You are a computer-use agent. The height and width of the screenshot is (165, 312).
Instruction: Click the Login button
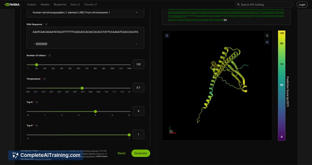(302, 5)
